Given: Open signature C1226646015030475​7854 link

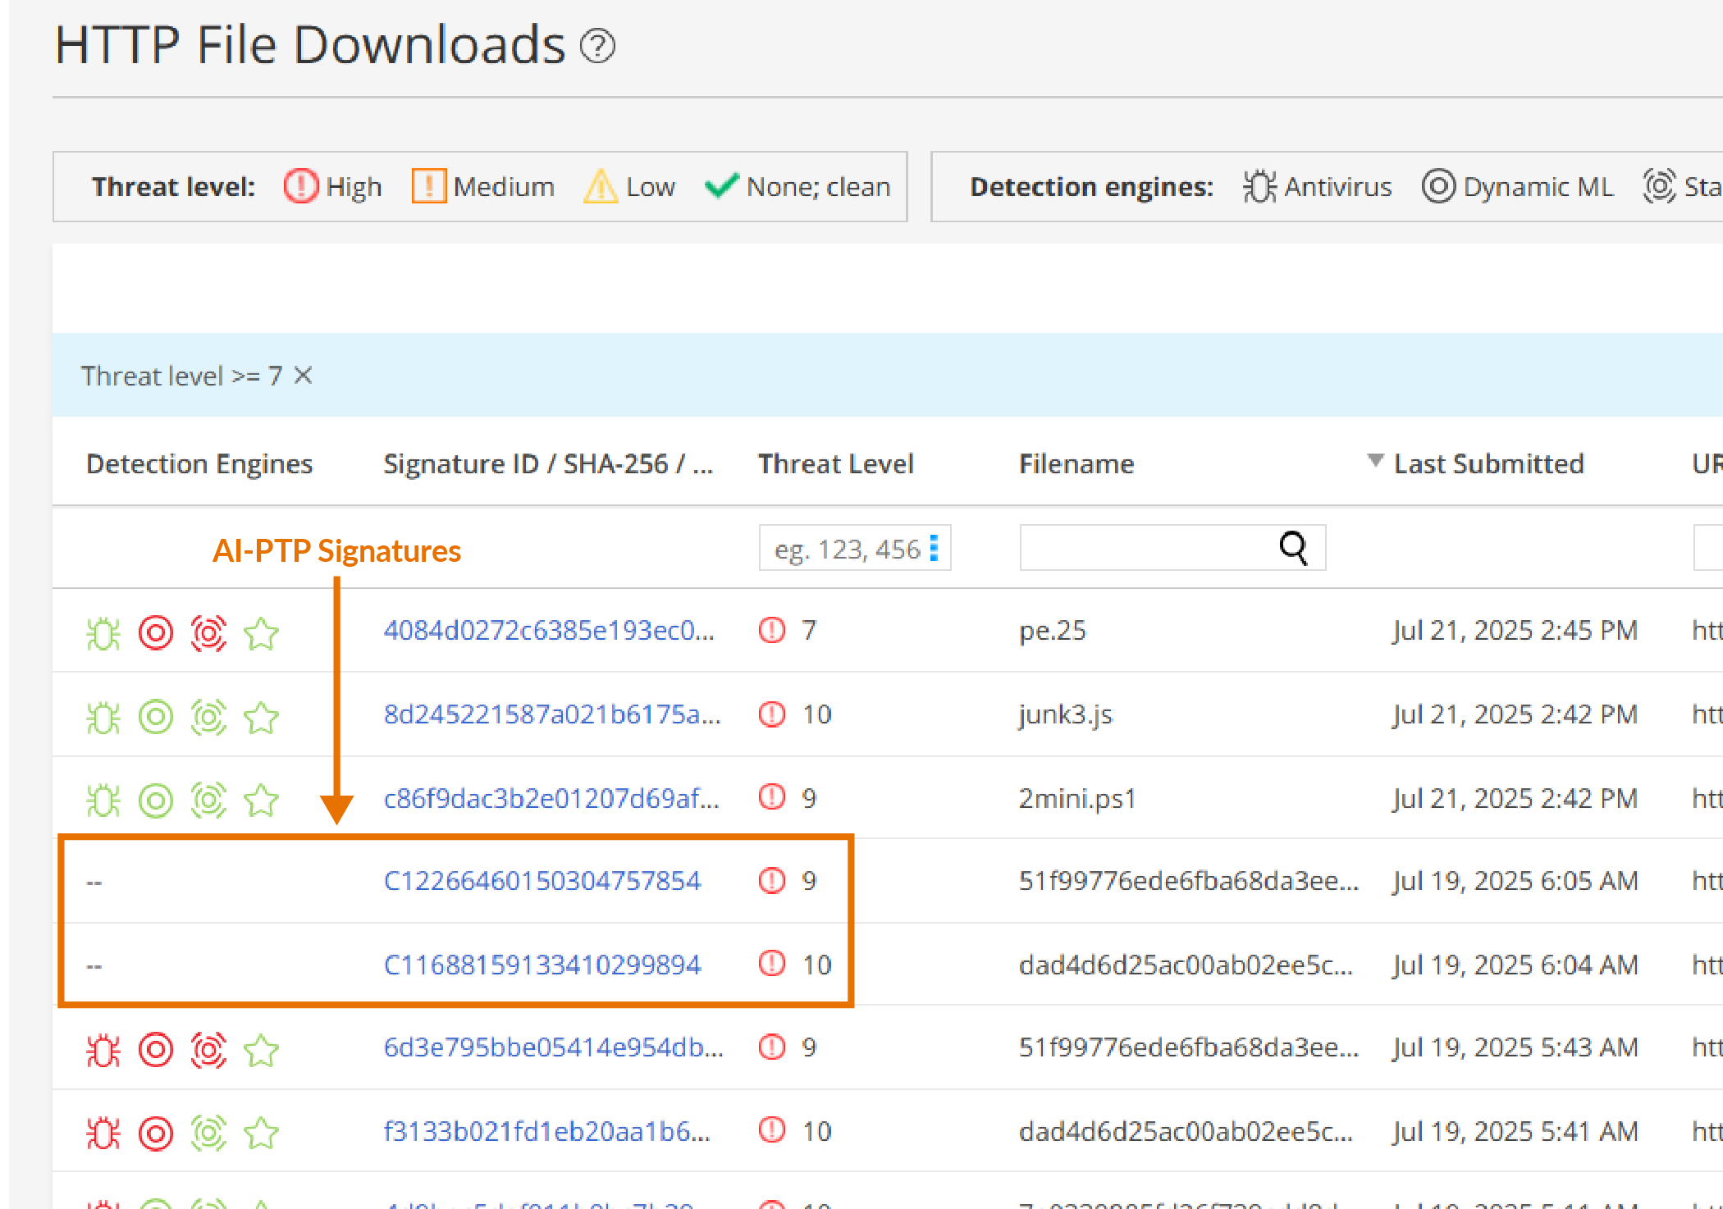Looking at the screenshot, I should tap(542, 881).
